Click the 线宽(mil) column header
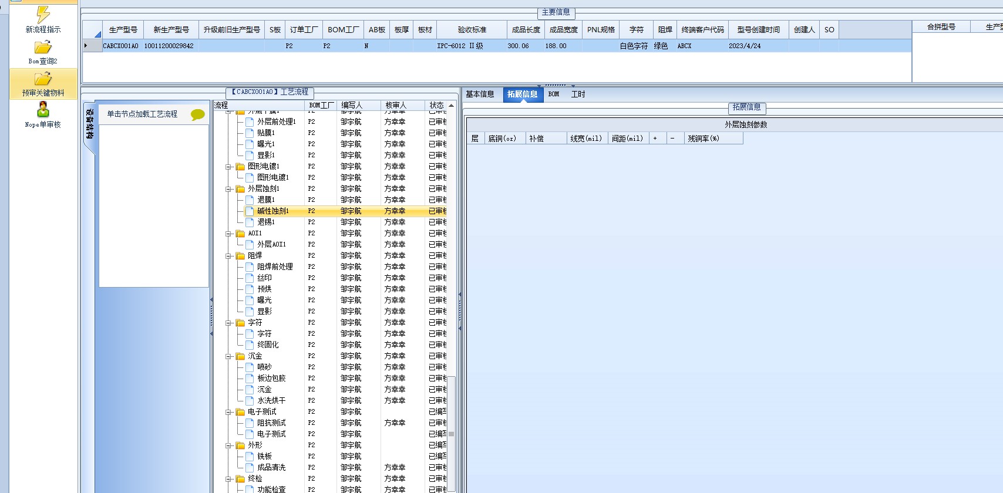The width and height of the screenshot is (1003, 493). pos(586,139)
